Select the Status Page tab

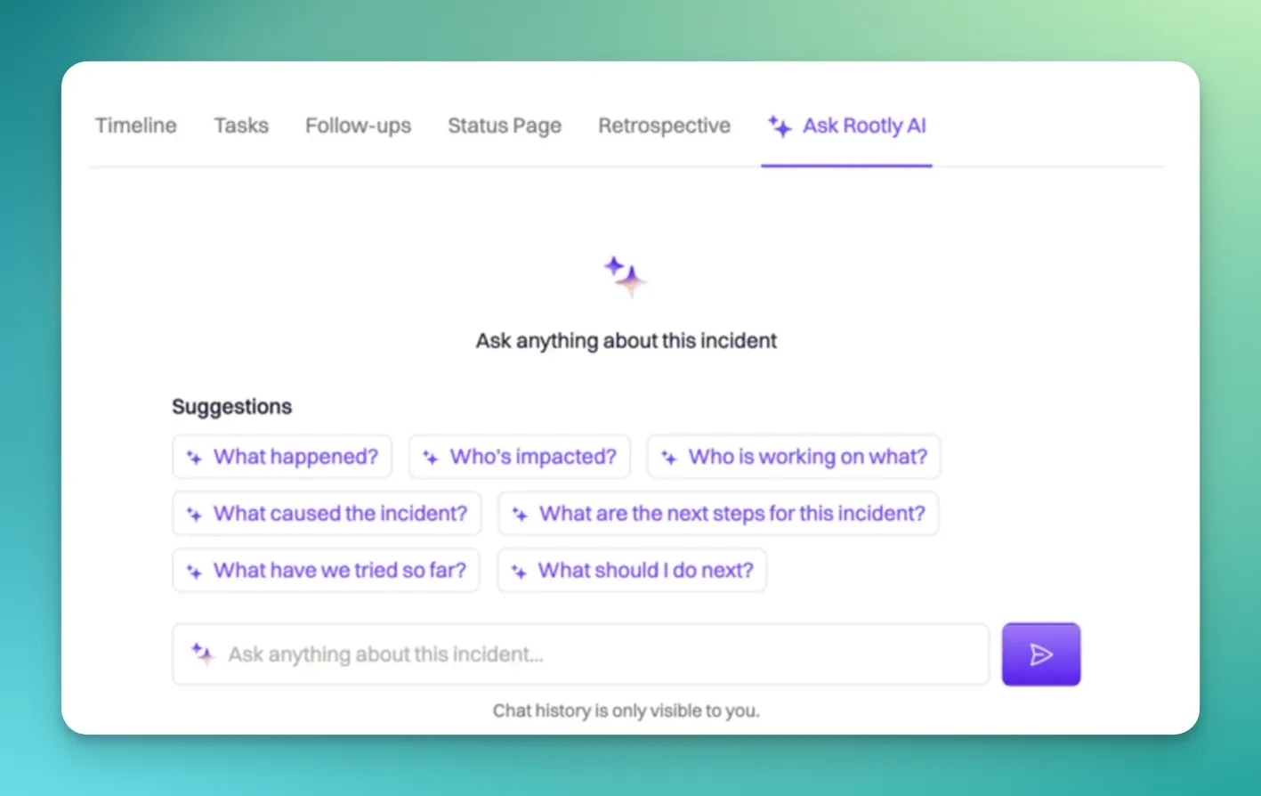505,126
